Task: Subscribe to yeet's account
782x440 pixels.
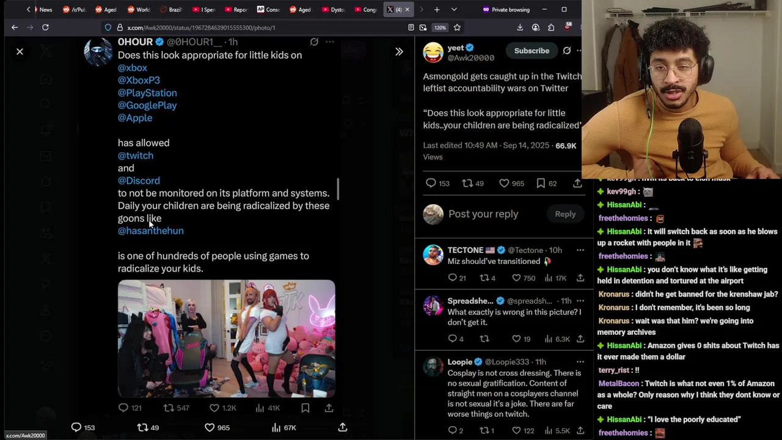Action: [532, 51]
